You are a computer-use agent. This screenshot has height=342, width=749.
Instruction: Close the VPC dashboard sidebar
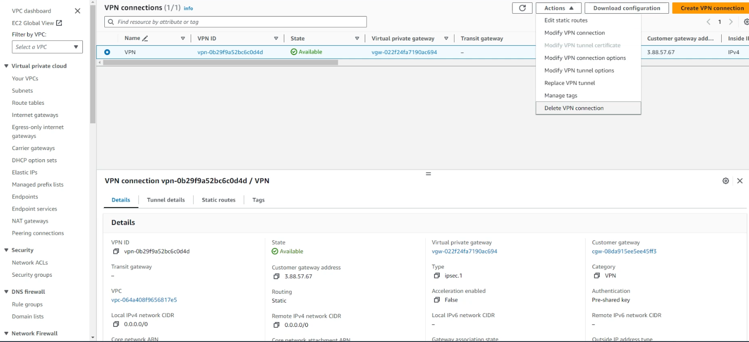point(78,11)
